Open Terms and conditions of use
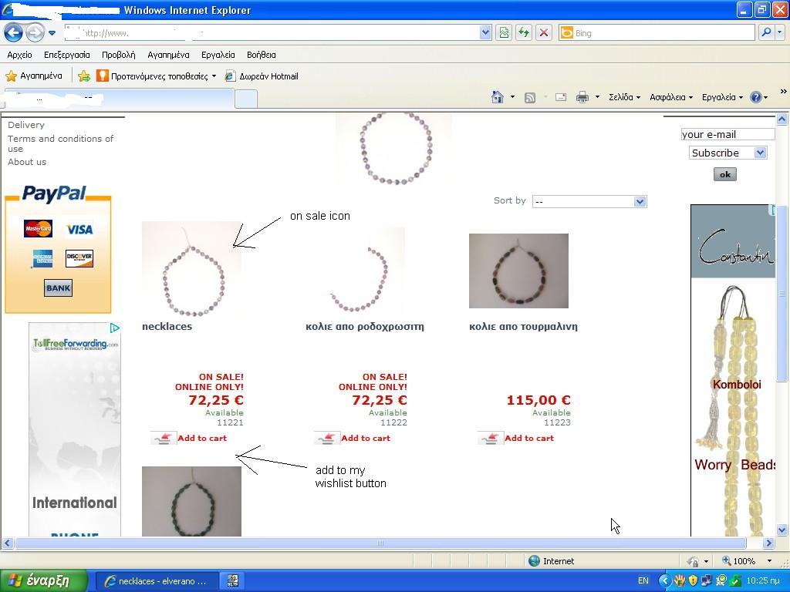This screenshot has width=790, height=592. click(60, 143)
